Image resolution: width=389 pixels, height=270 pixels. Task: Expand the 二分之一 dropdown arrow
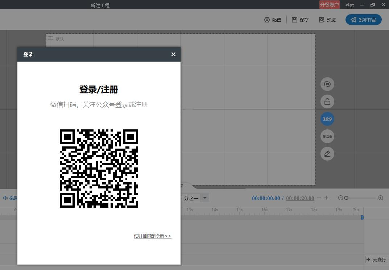(205, 198)
